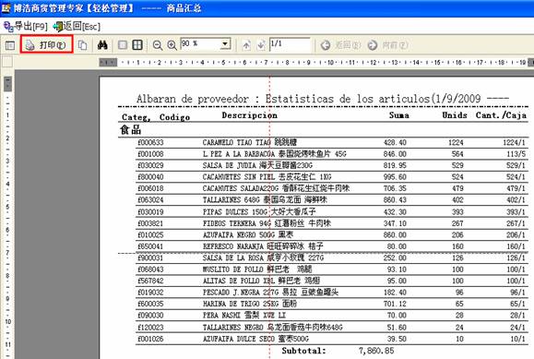Export the report with 导出[F9]
The height and width of the screenshot is (359, 534).
click(x=26, y=26)
